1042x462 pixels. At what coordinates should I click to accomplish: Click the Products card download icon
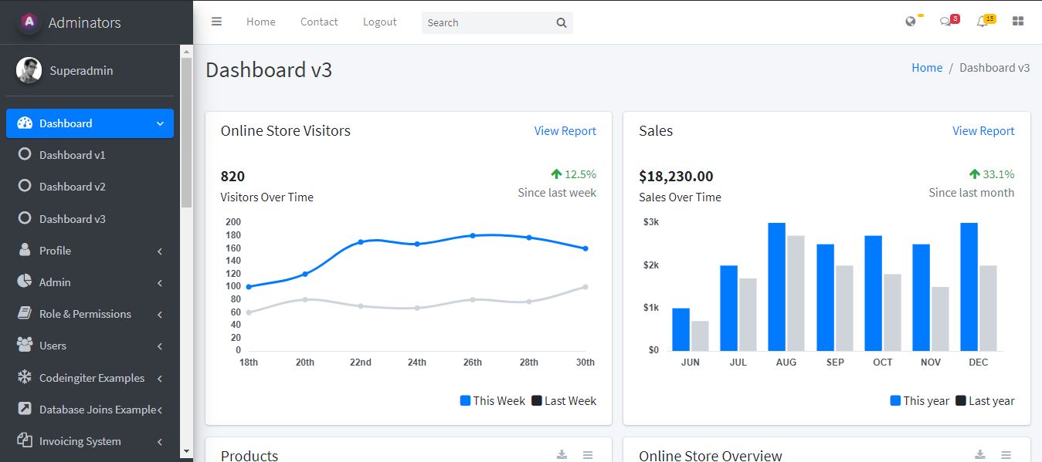point(562,455)
